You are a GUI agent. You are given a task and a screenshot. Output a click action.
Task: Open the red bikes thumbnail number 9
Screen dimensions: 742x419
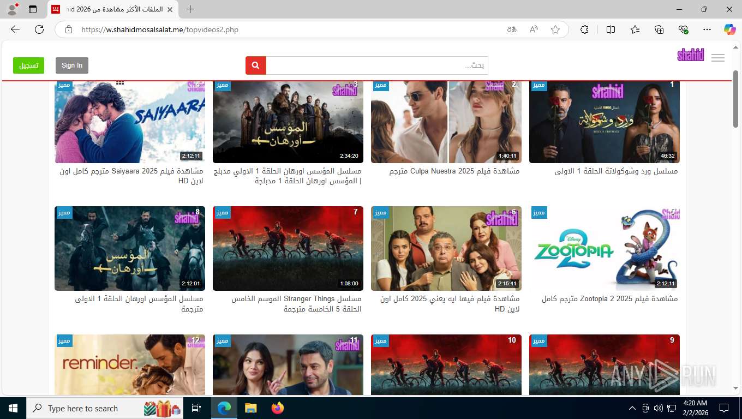click(x=605, y=364)
